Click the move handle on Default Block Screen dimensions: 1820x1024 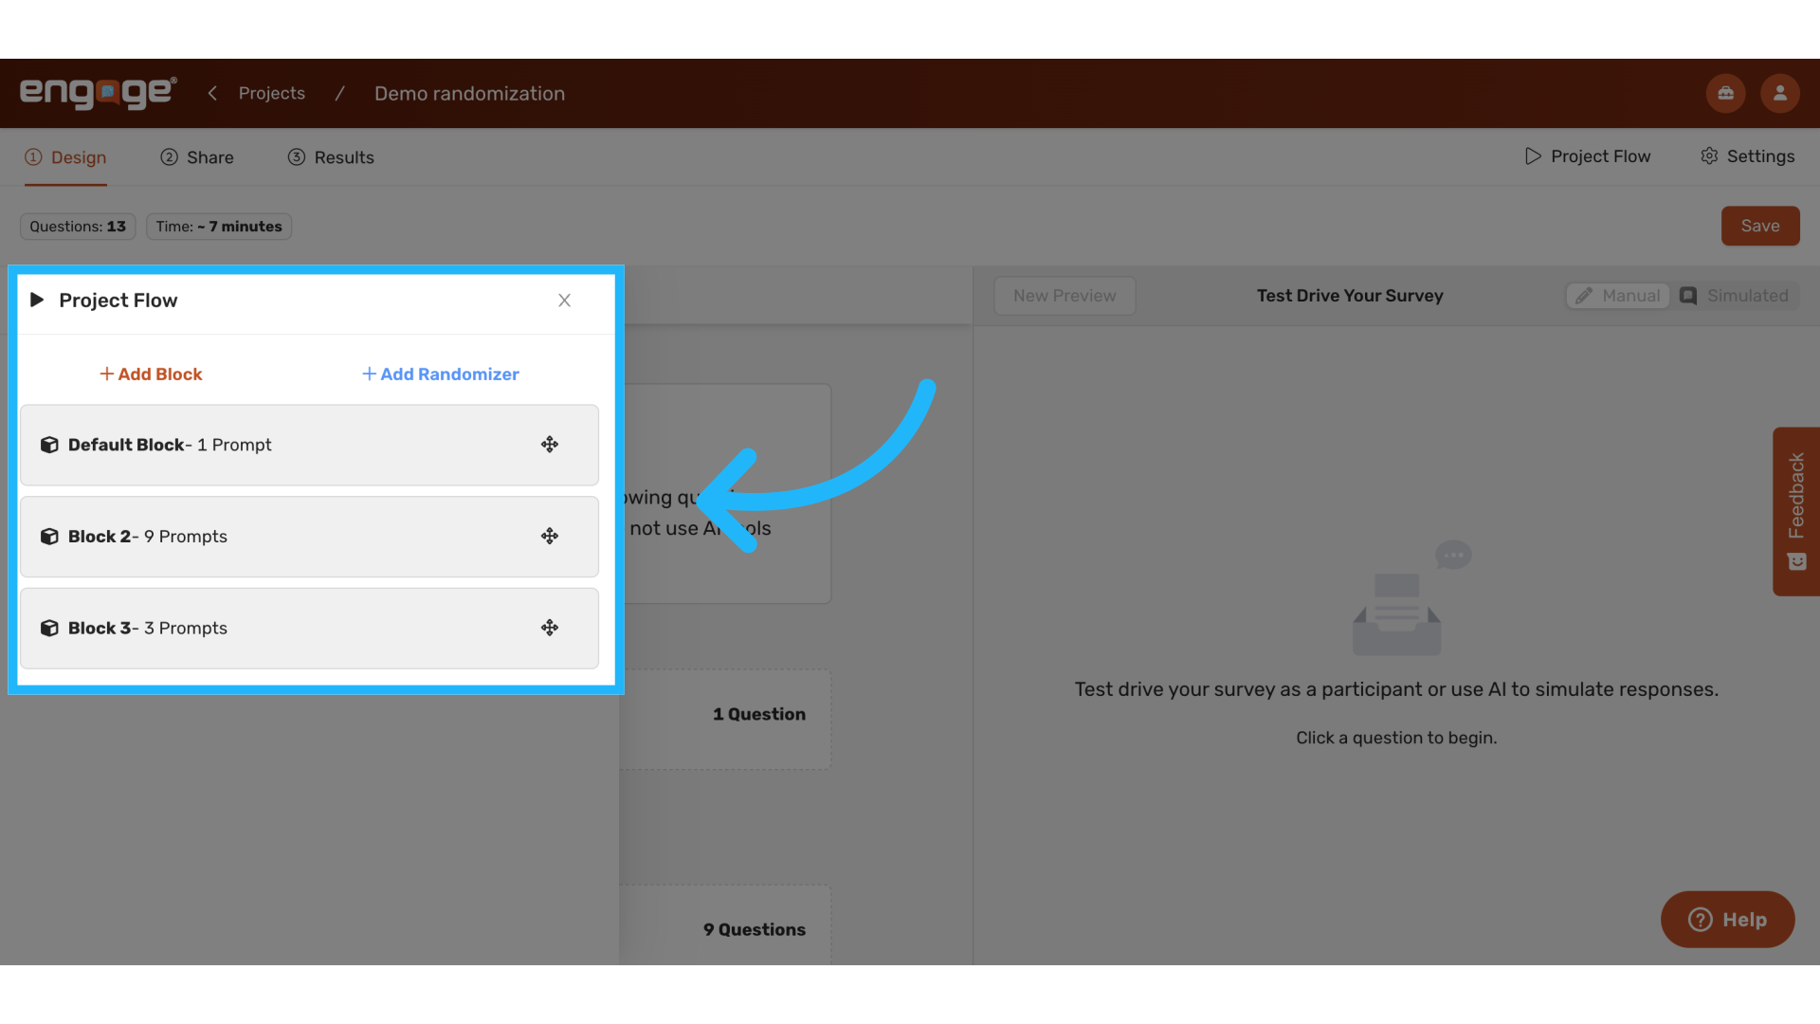coord(550,445)
